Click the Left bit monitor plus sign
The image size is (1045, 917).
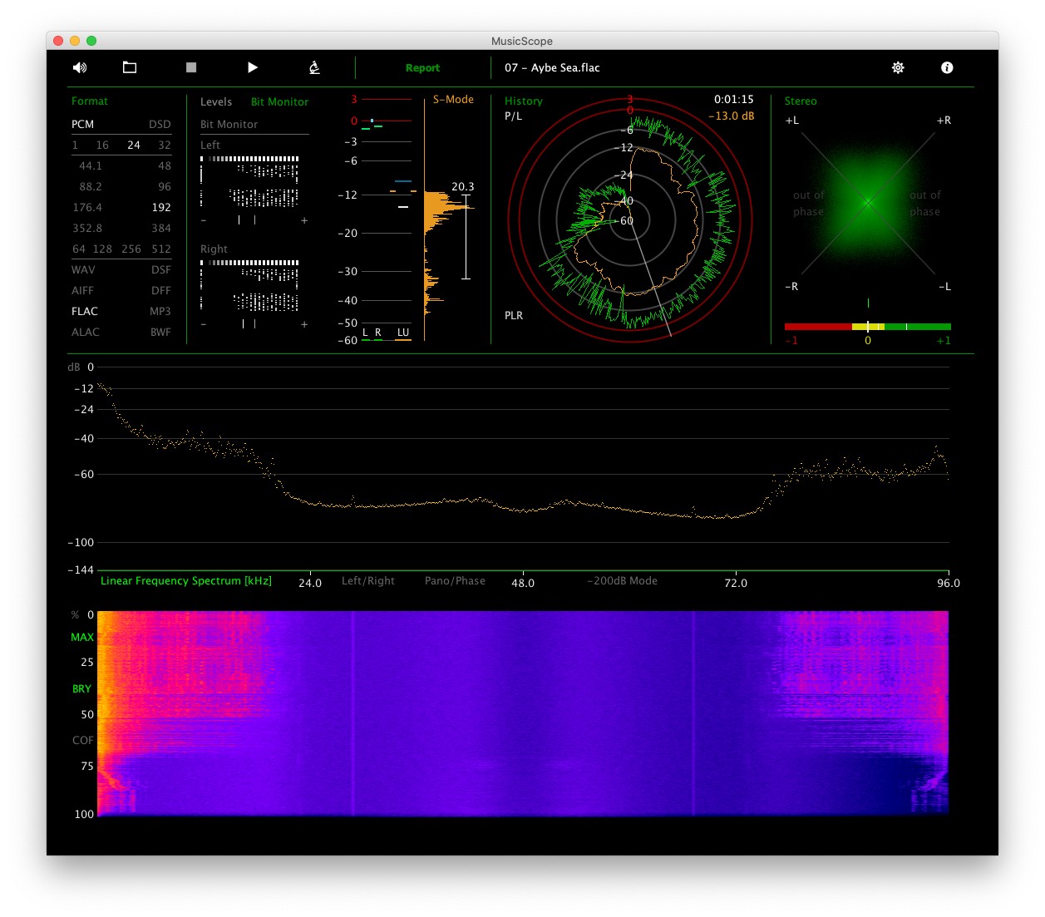pyautogui.click(x=304, y=220)
